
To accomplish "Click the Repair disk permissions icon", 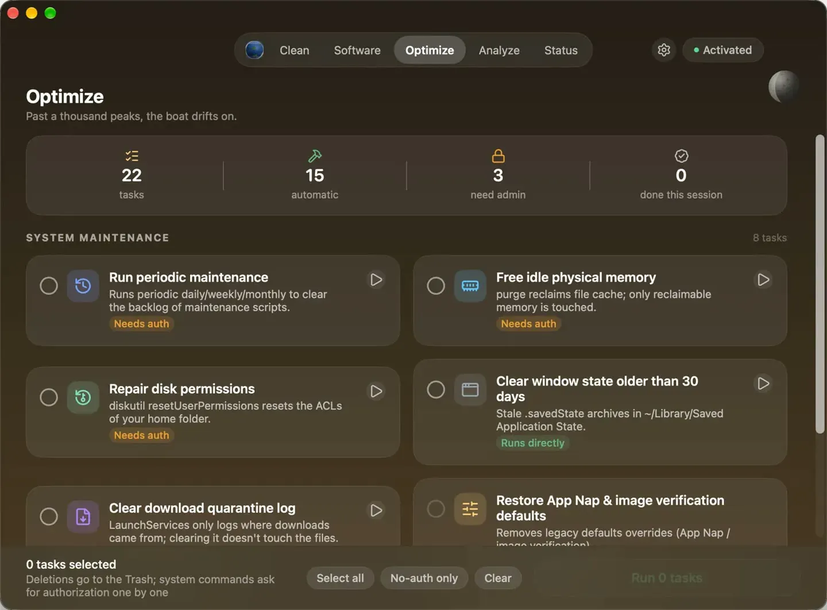I will [83, 397].
